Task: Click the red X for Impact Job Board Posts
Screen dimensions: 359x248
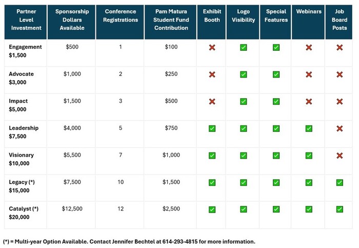Action: click(340, 101)
